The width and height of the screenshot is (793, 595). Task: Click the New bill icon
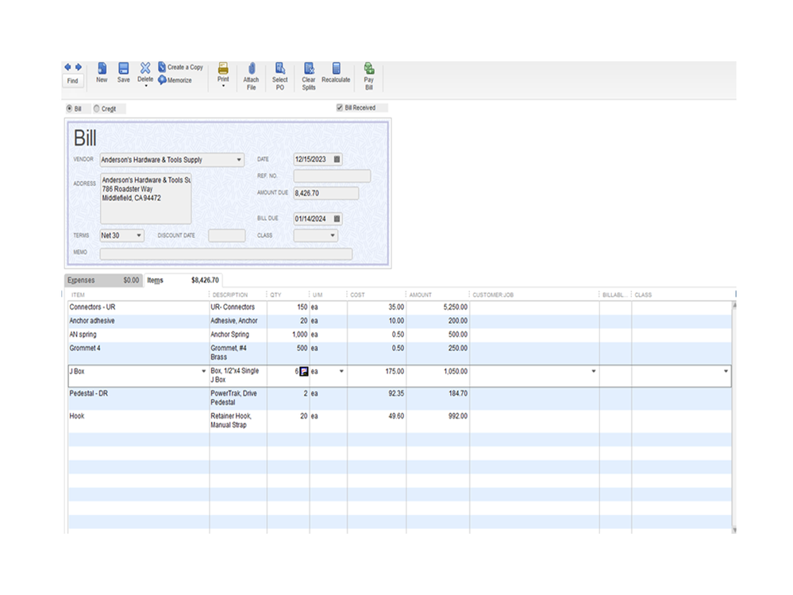[102, 69]
